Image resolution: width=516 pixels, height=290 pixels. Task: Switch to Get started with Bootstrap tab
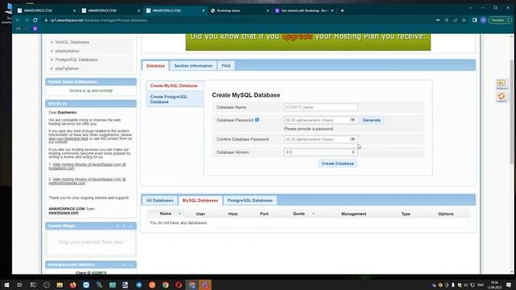pyautogui.click(x=304, y=10)
